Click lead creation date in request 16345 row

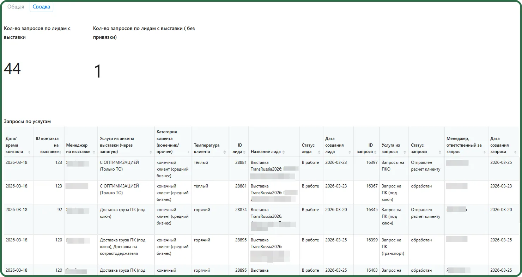[338, 220]
